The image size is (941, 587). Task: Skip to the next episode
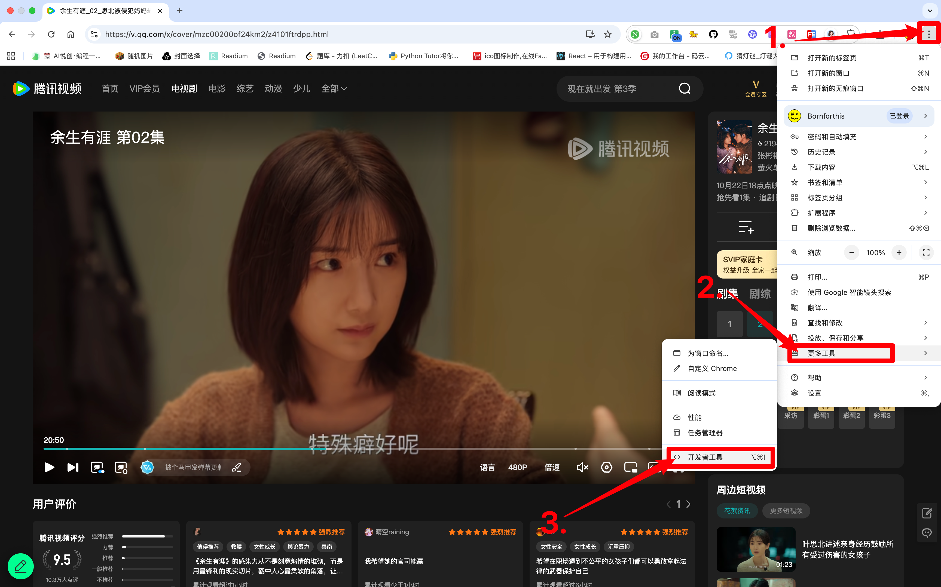click(73, 467)
